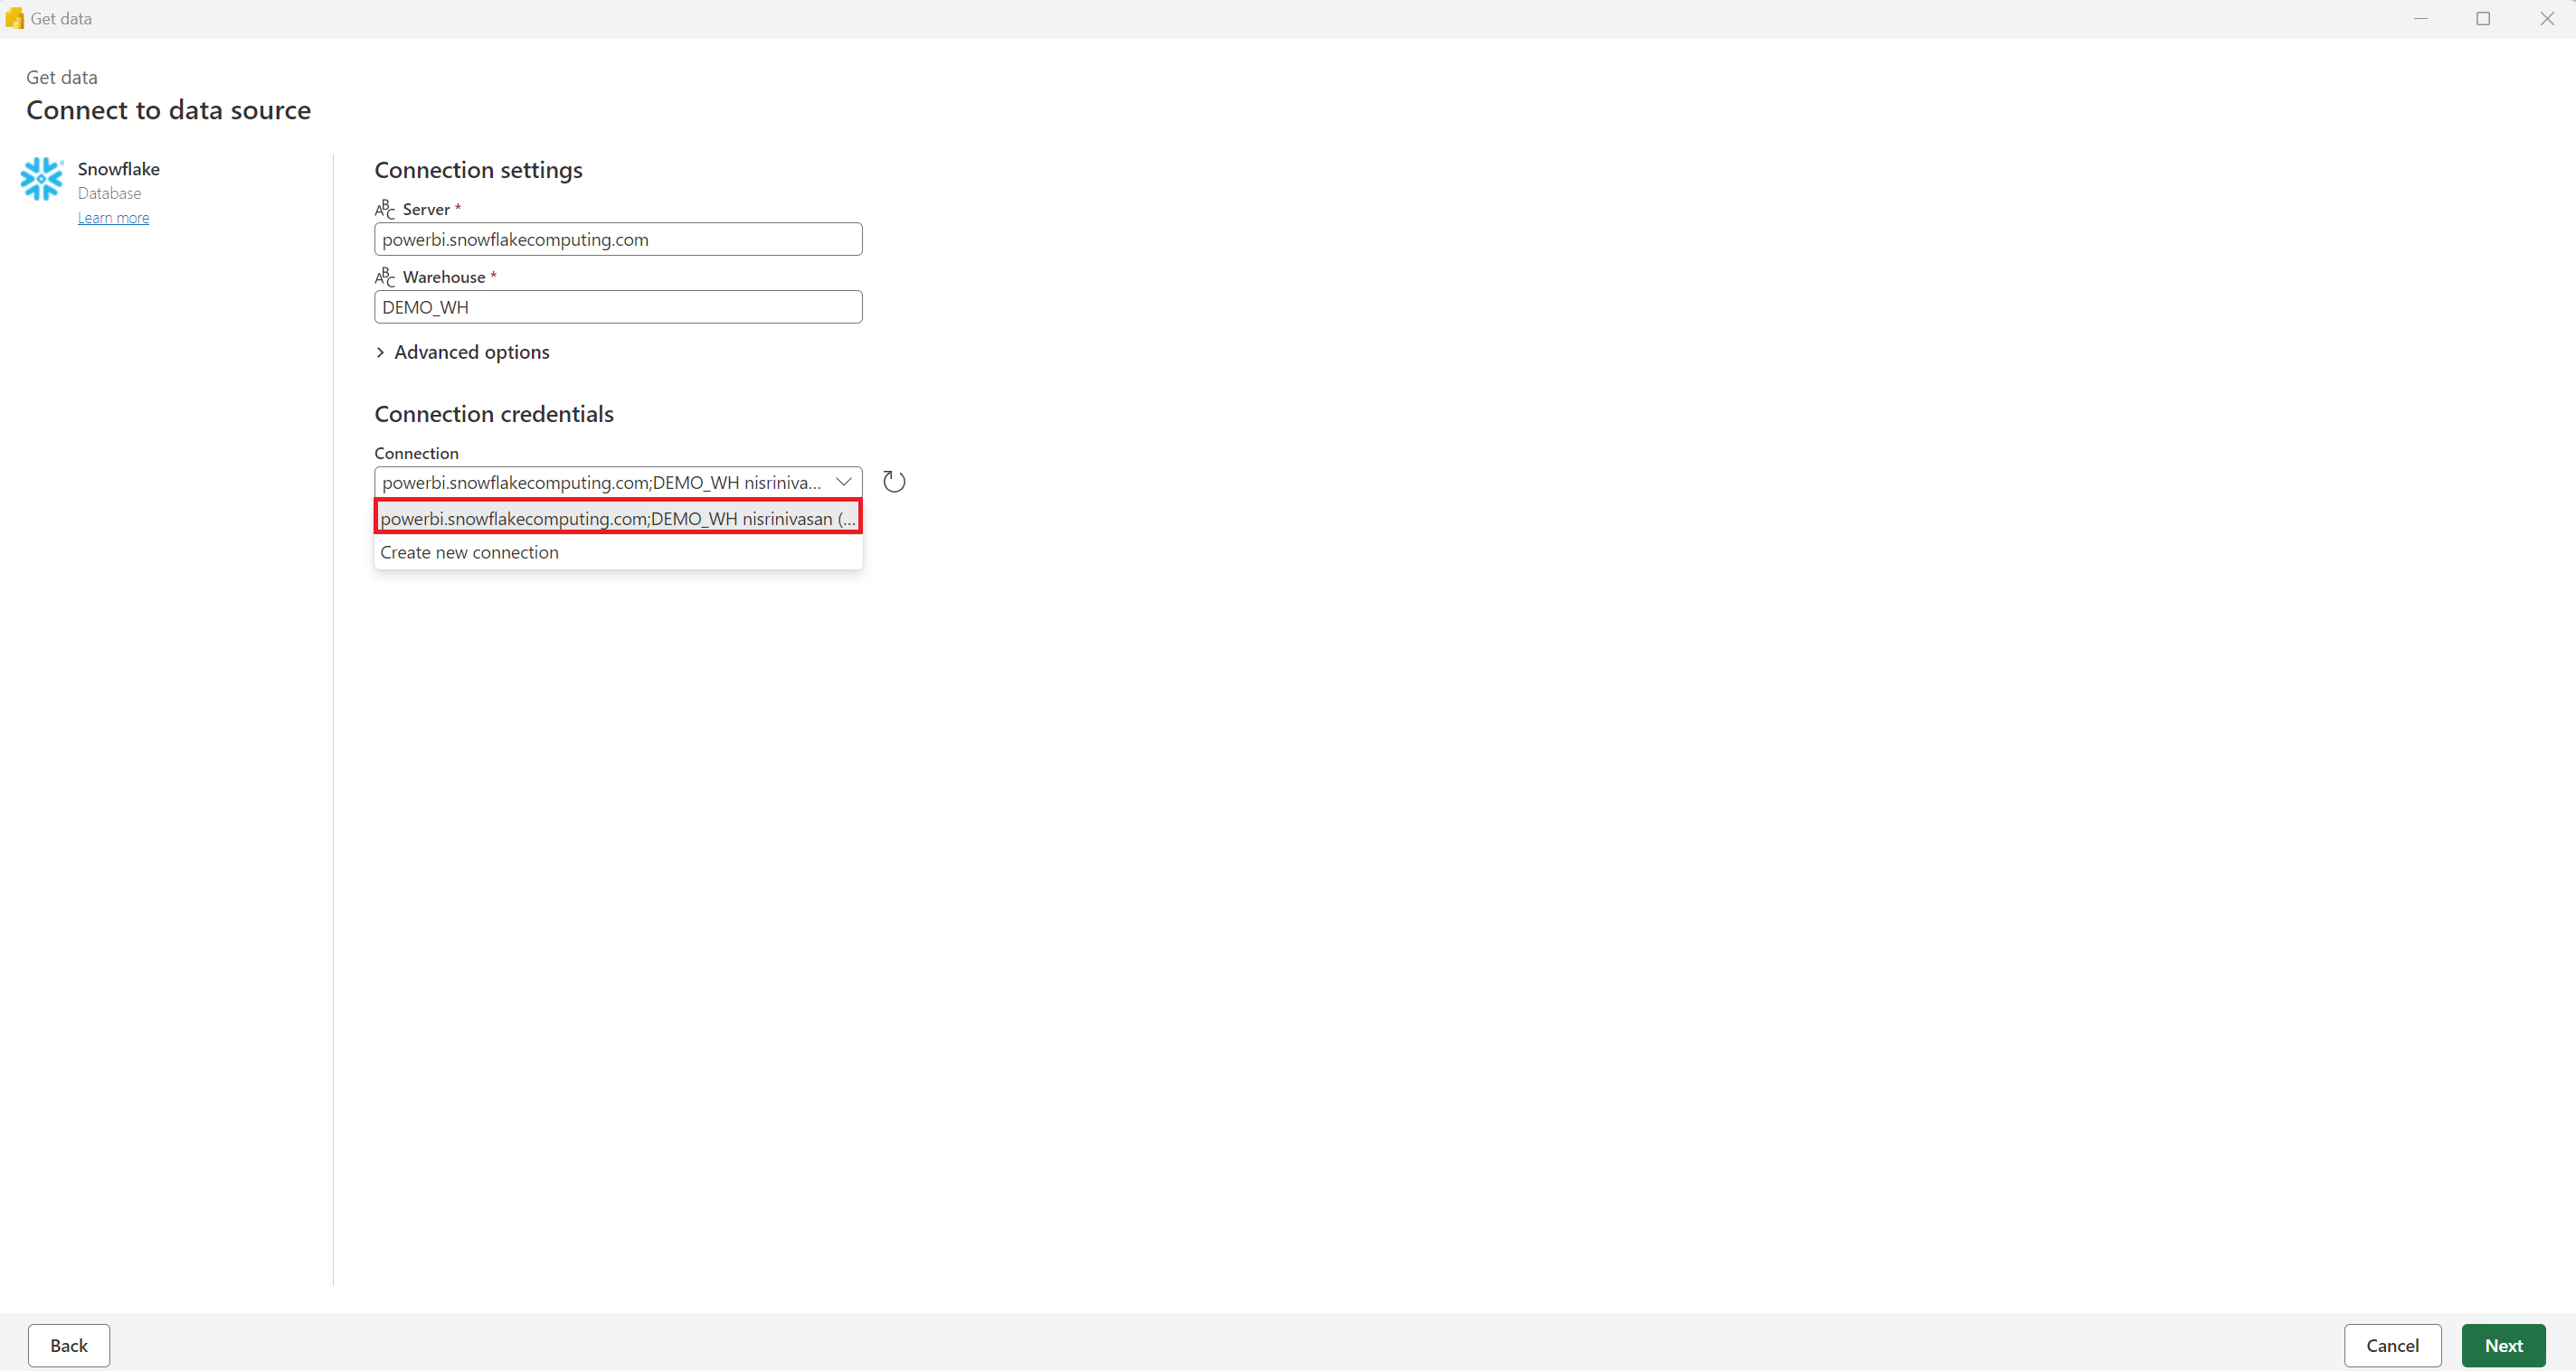Click the Warehouse input field

(x=617, y=306)
